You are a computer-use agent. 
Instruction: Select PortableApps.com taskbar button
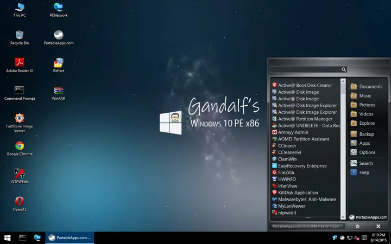[x=70, y=238]
